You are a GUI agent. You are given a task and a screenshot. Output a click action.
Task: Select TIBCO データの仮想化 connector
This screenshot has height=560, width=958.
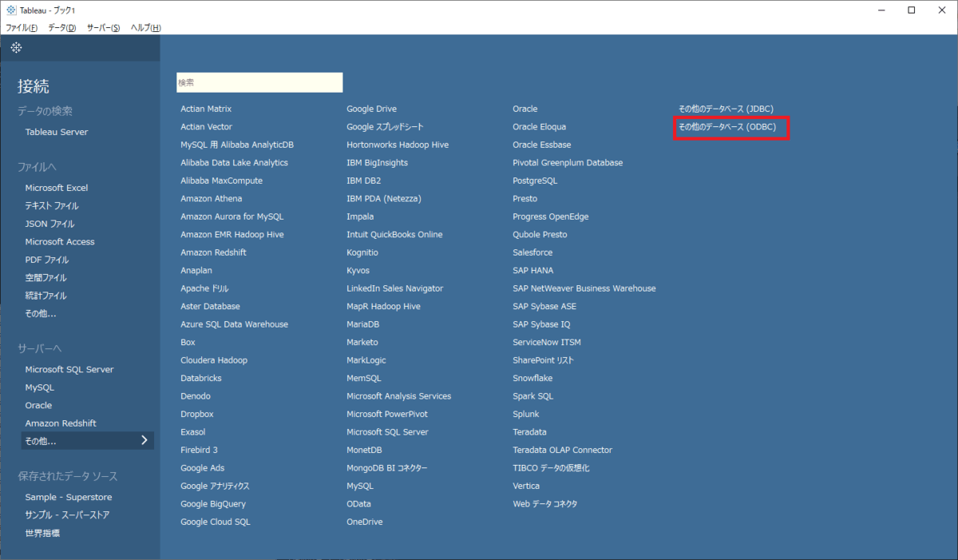pyautogui.click(x=551, y=468)
